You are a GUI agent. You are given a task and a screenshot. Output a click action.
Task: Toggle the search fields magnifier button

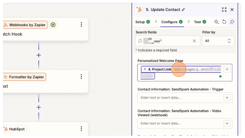click(232, 22)
